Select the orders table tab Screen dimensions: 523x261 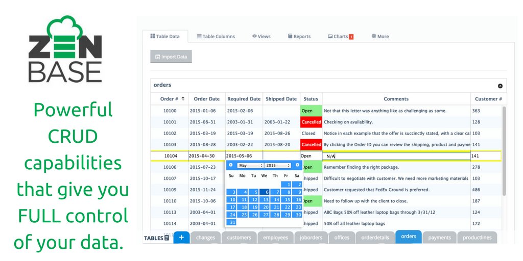[409, 237]
